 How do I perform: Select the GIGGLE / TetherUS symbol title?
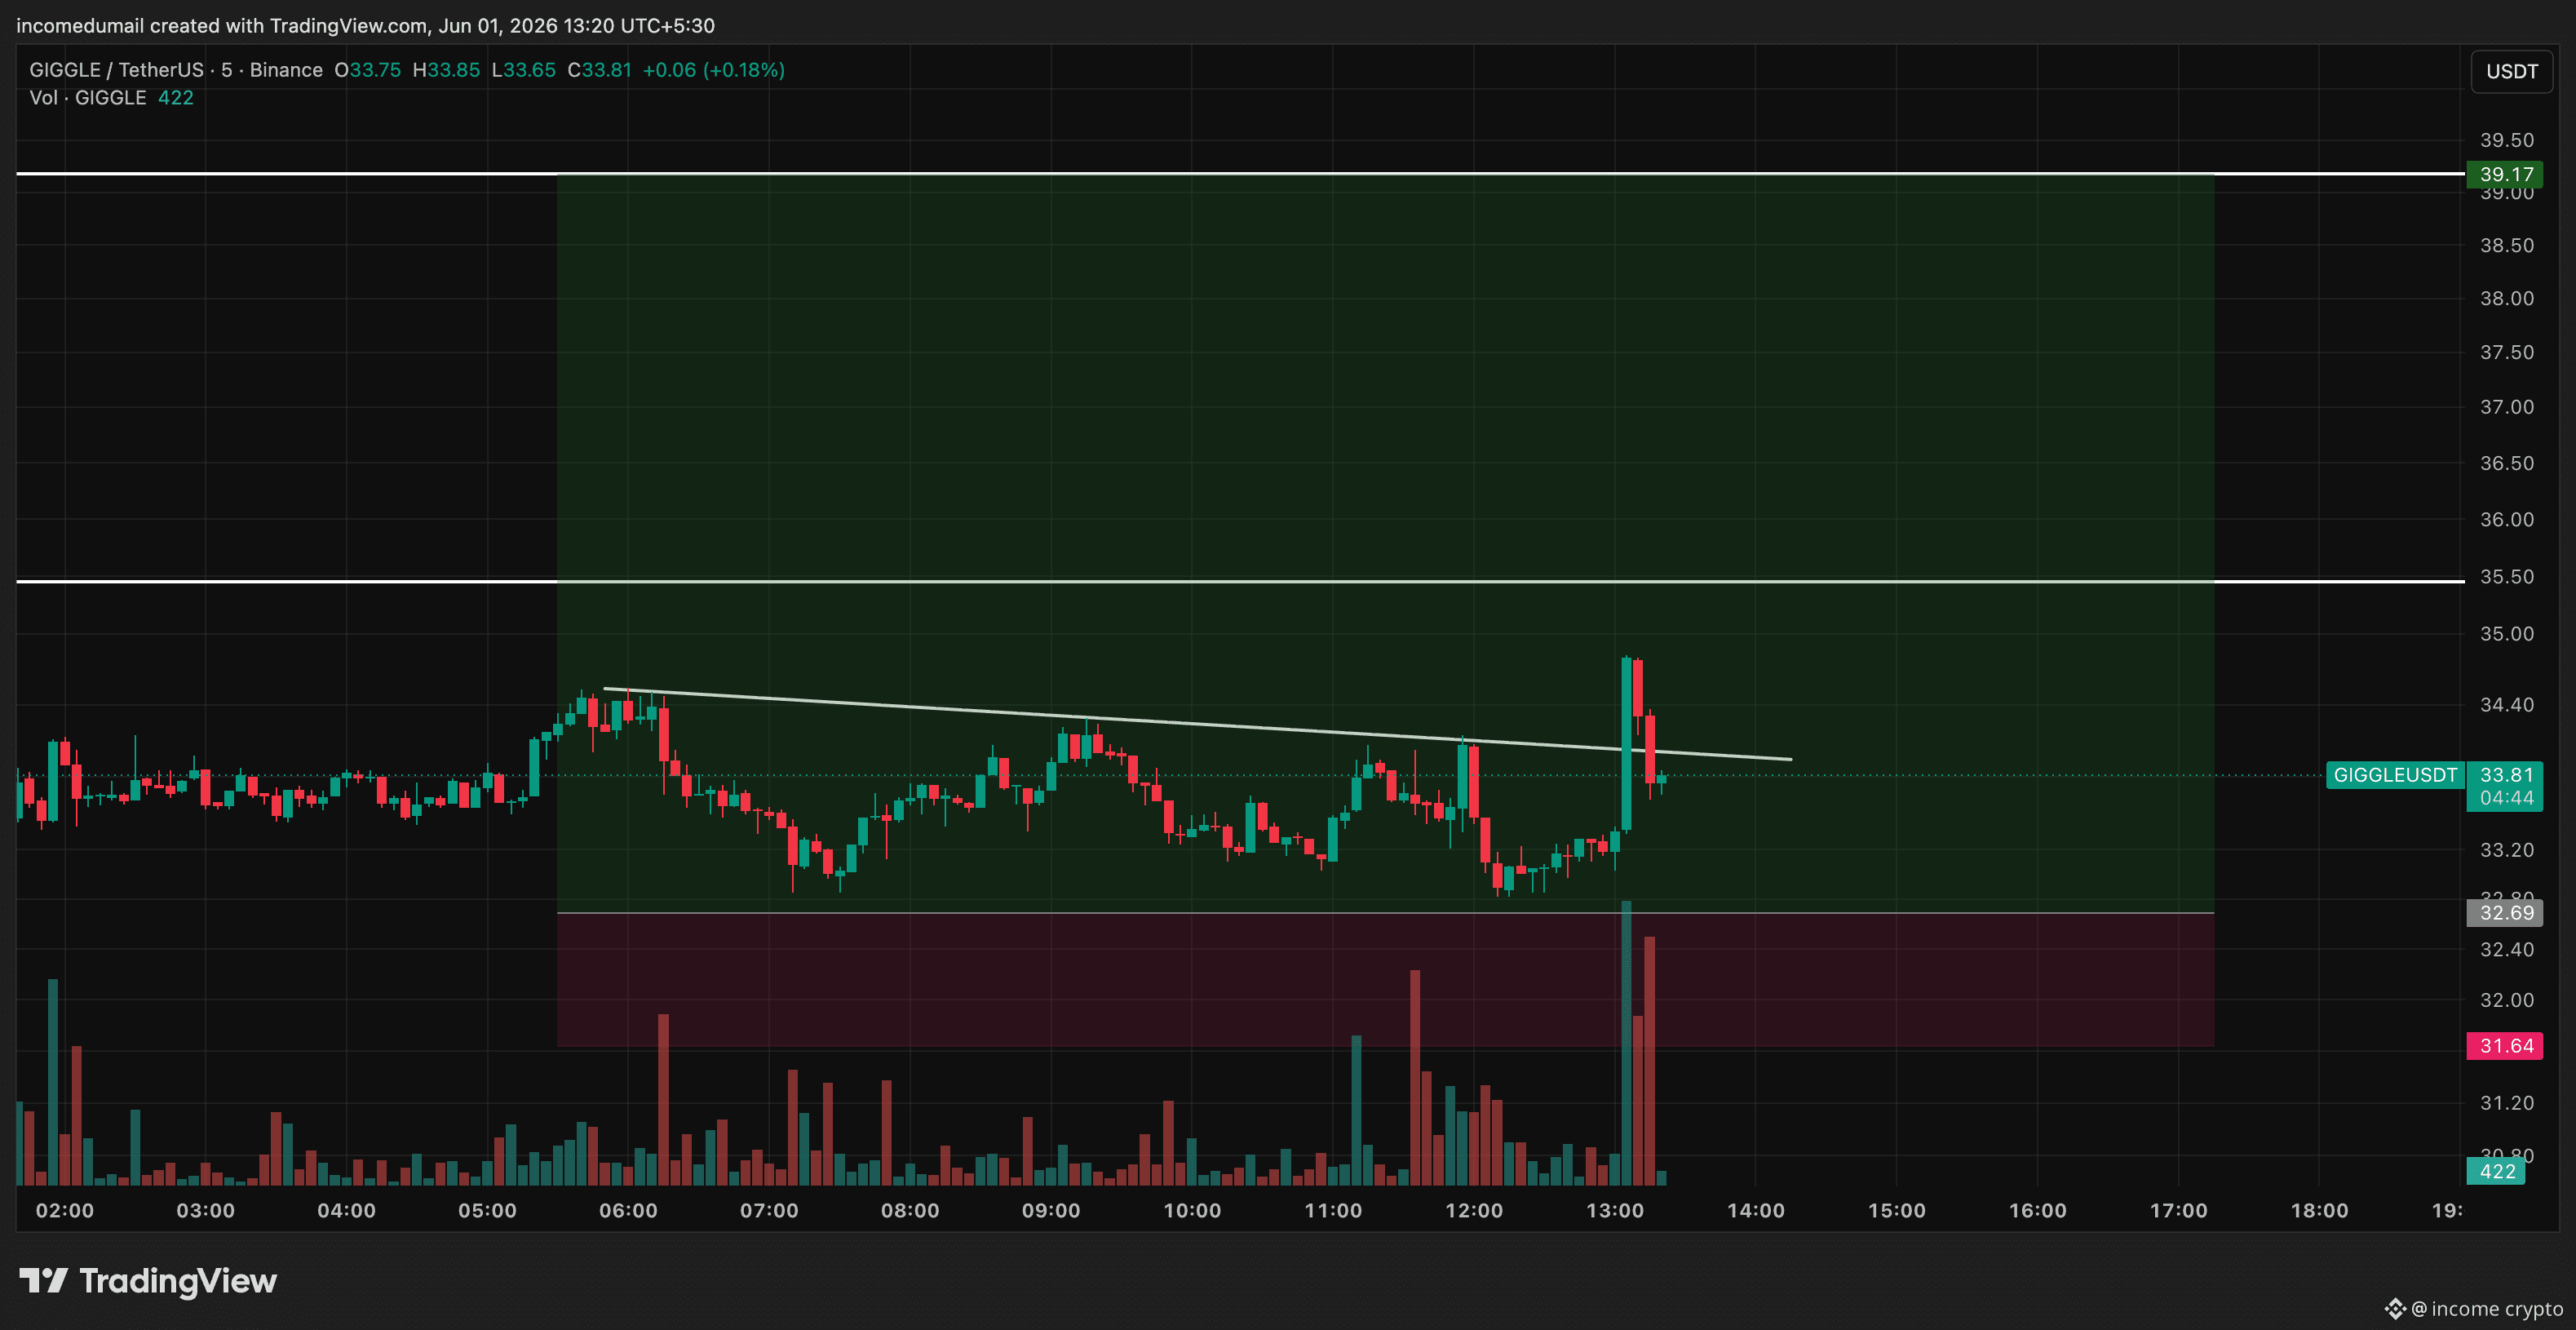tap(116, 70)
